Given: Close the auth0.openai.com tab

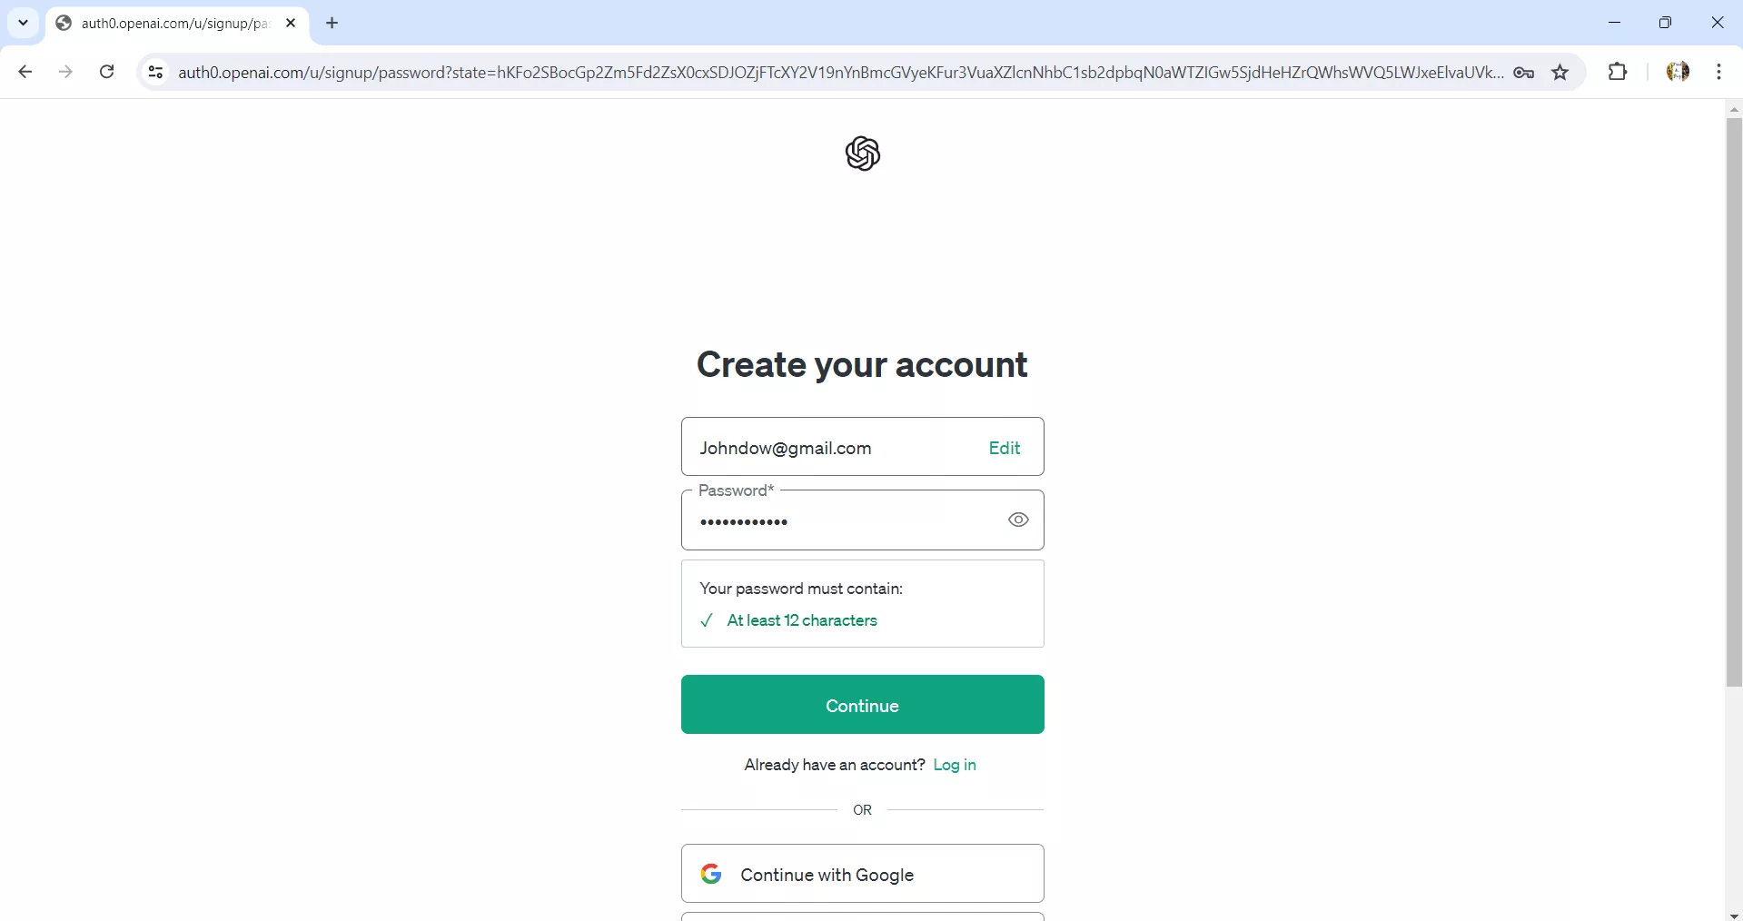Looking at the screenshot, I should [x=291, y=24].
